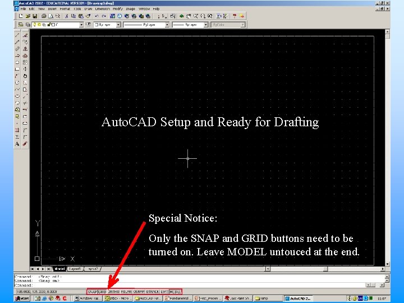Click in the Command line input

(x=191, y=285)
